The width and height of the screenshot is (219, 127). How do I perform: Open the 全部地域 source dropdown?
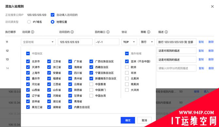[38, 42]
